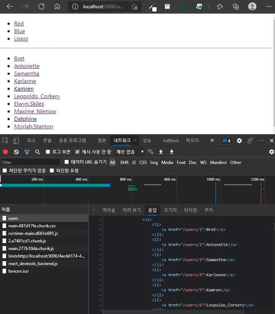Clear the network log
The width and height of the screenshot is (275, 314).
point(16,152)
